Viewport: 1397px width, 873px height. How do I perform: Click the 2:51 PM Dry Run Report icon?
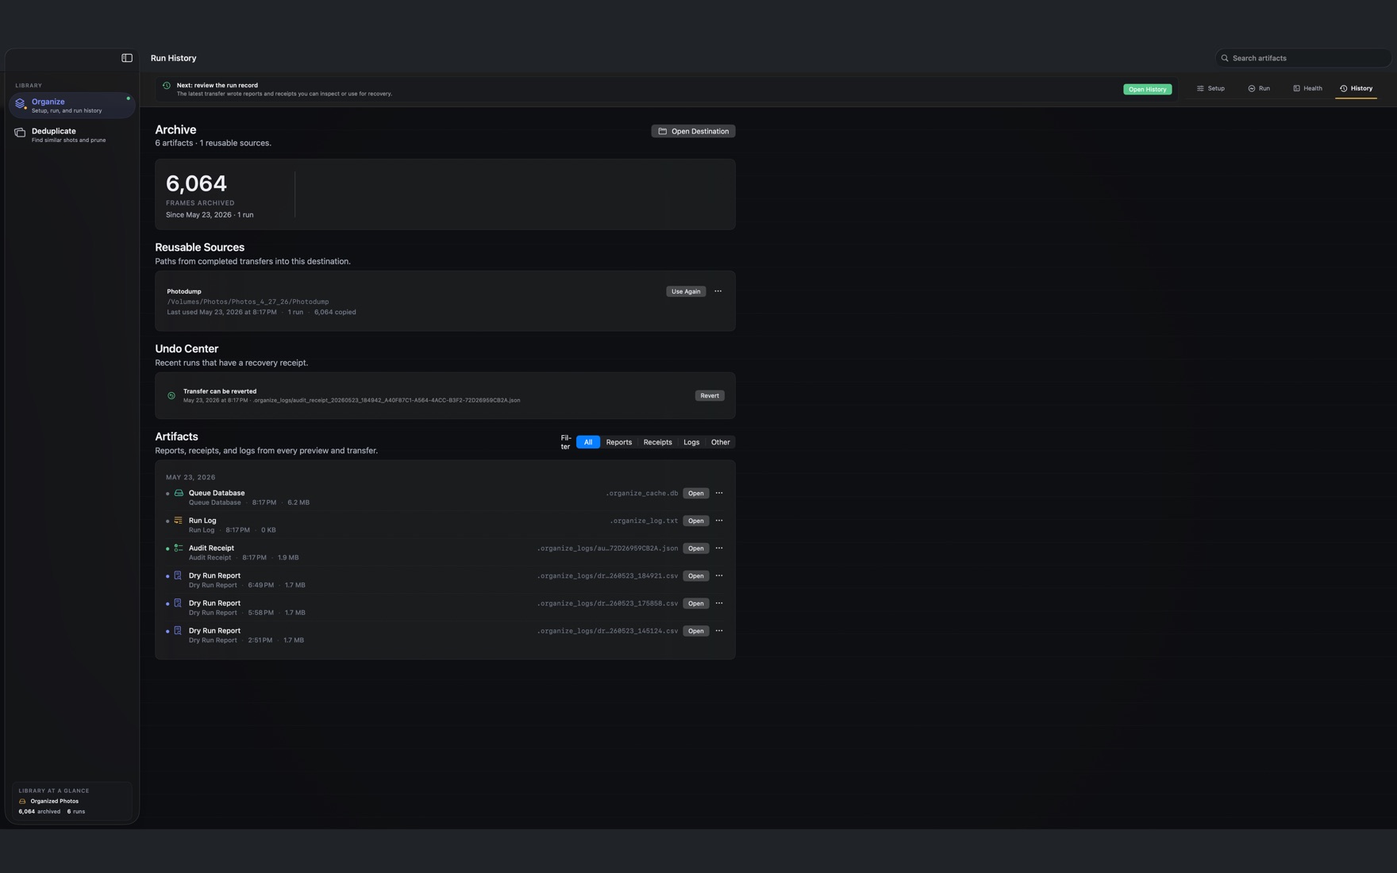point(178,631)
